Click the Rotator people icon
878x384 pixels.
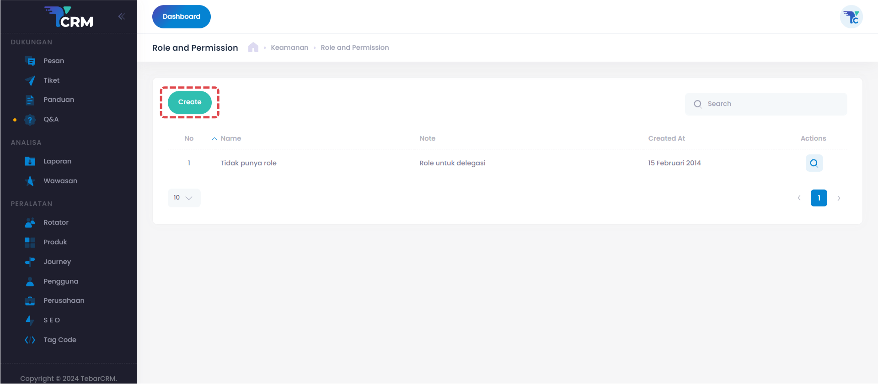pos(30,223)
